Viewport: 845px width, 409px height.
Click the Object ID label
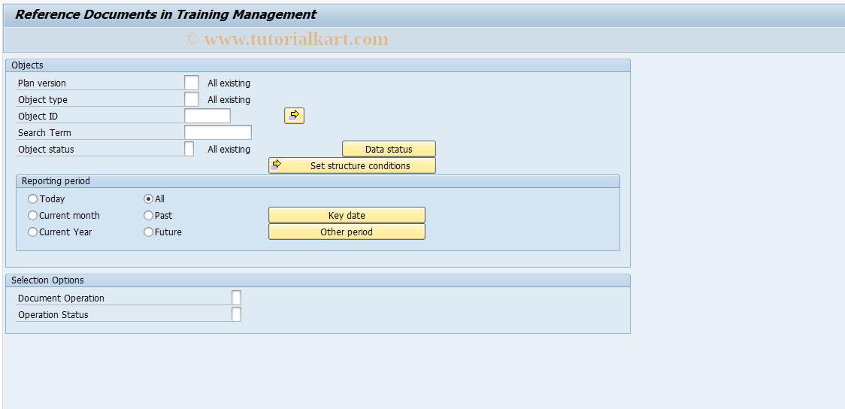point(38,117)
